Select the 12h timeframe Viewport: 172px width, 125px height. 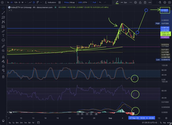16,2
